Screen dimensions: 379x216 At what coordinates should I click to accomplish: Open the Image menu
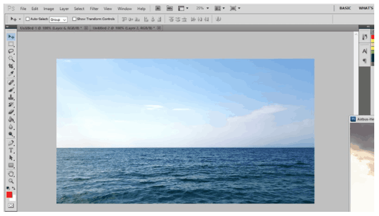pos(49,9)
